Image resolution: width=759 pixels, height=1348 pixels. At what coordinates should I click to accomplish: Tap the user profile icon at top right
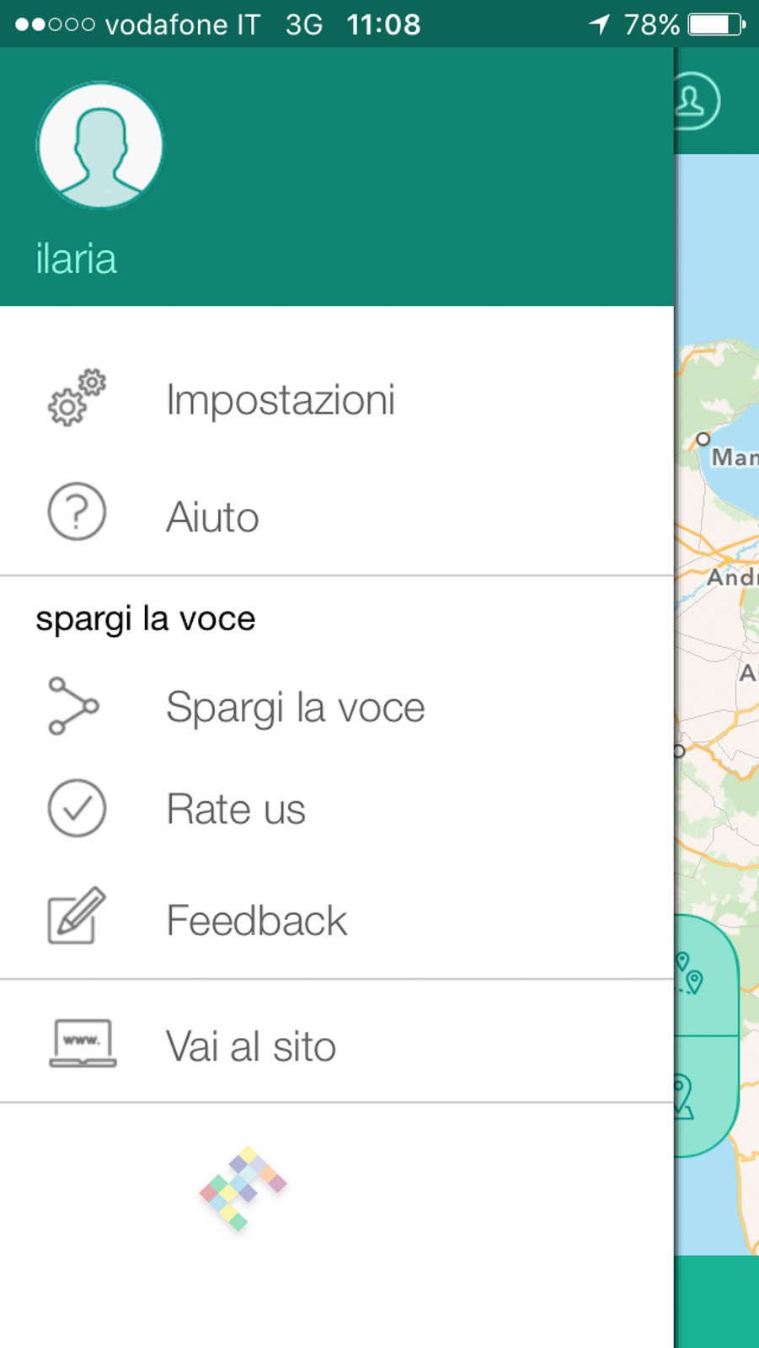point(694,101)
